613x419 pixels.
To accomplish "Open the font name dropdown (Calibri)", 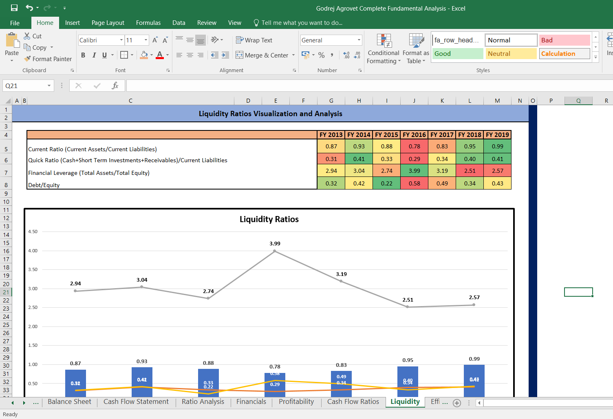I will pos(121,40).
